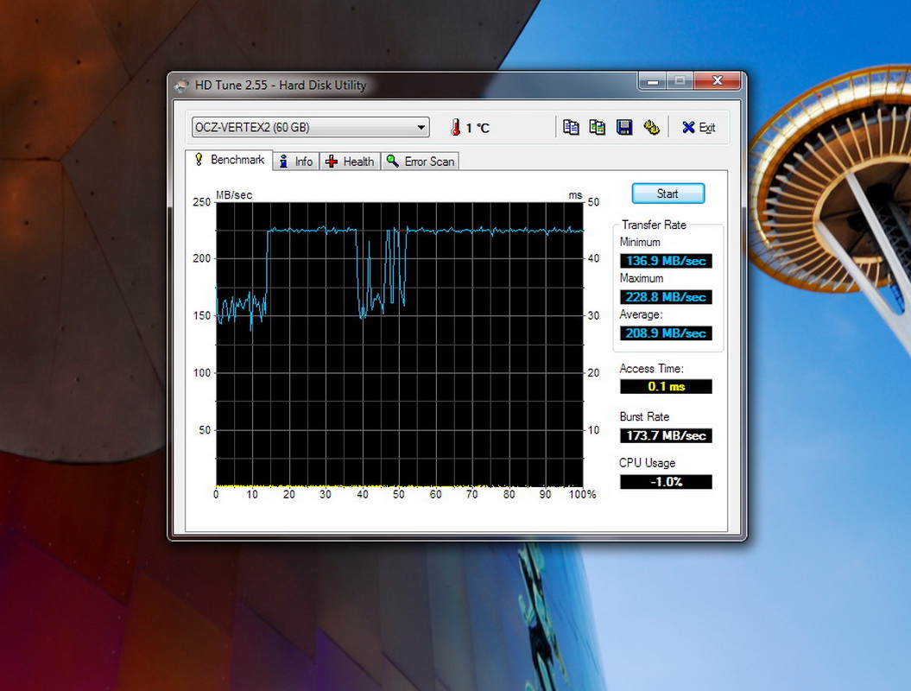
Task: Close the HD Tune window
Action: pyautogui.click(x=717, y=81)
